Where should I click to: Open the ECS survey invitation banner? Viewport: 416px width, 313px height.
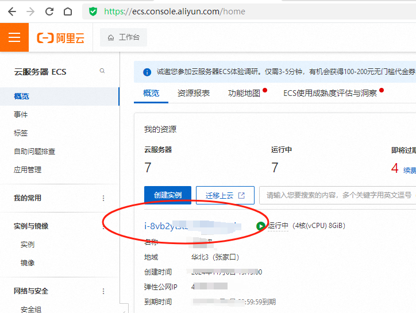coord(275,72)
